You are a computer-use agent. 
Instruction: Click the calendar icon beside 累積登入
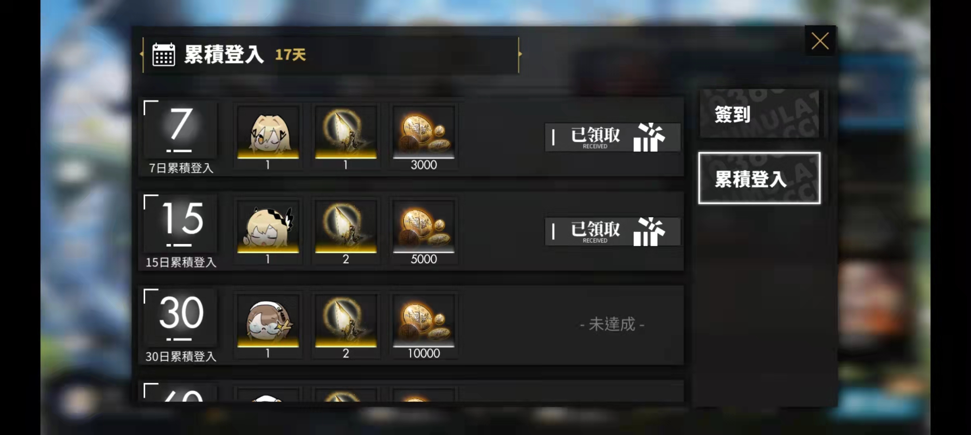coord(163,54)
